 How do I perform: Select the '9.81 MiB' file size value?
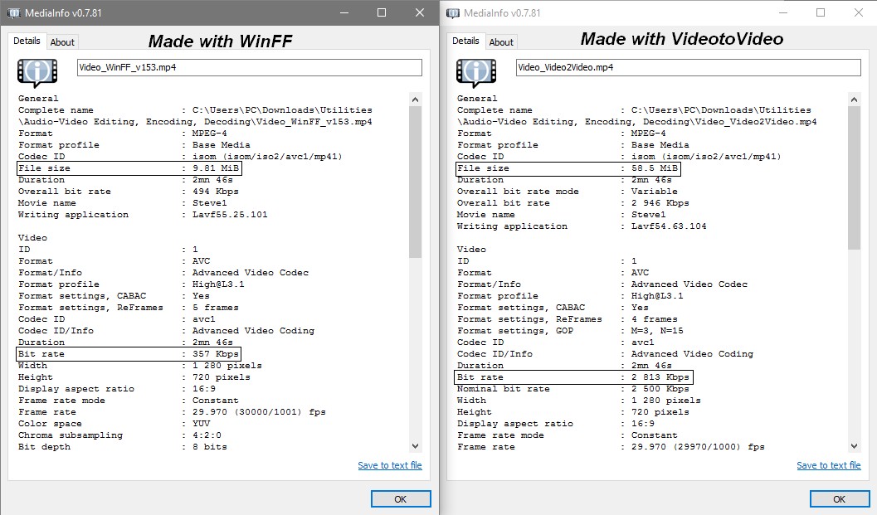coord(216,168)
